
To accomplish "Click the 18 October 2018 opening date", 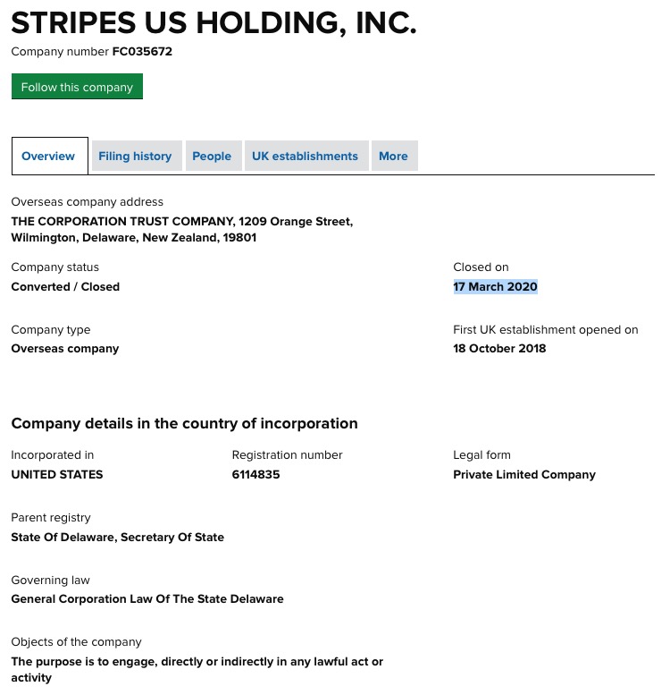I will click(499, 349).
